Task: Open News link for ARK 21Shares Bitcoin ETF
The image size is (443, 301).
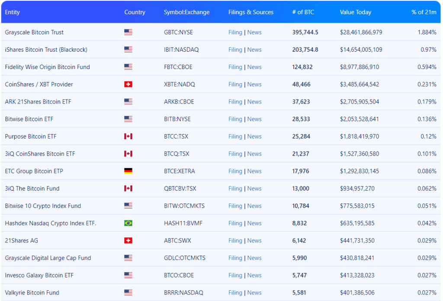Action: pos(254,102)
